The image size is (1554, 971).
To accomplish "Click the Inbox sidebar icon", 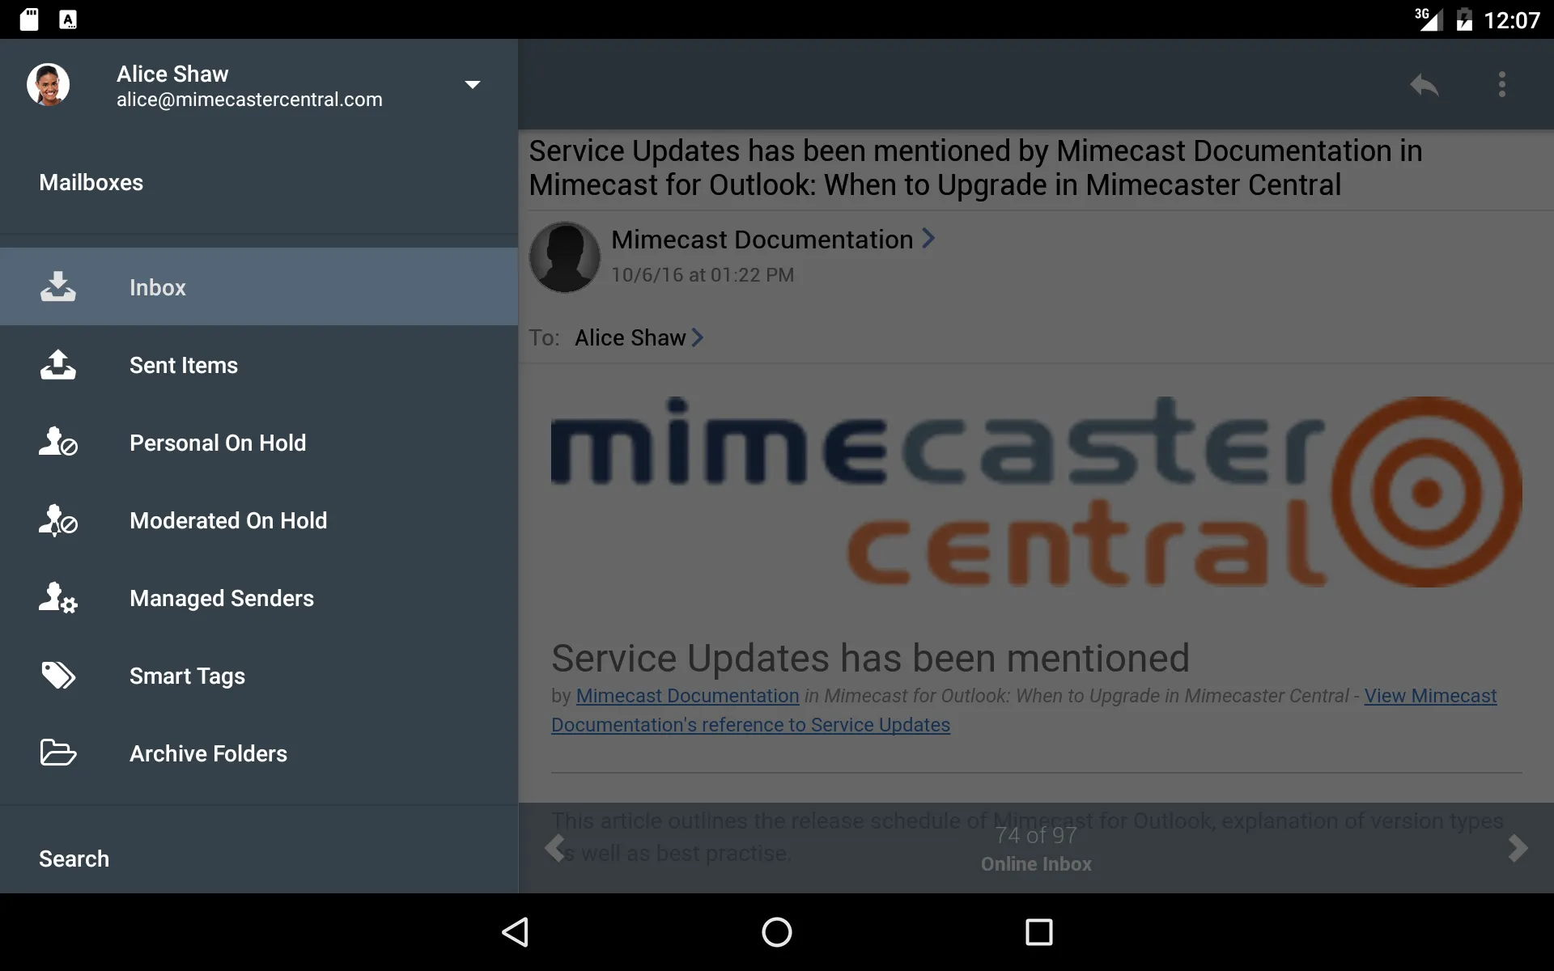I will coord(57,287).
